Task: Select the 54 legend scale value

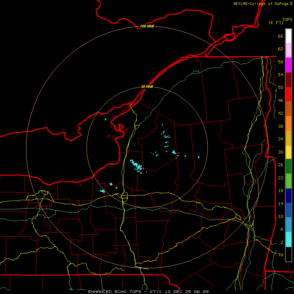Action: [281, 74]
